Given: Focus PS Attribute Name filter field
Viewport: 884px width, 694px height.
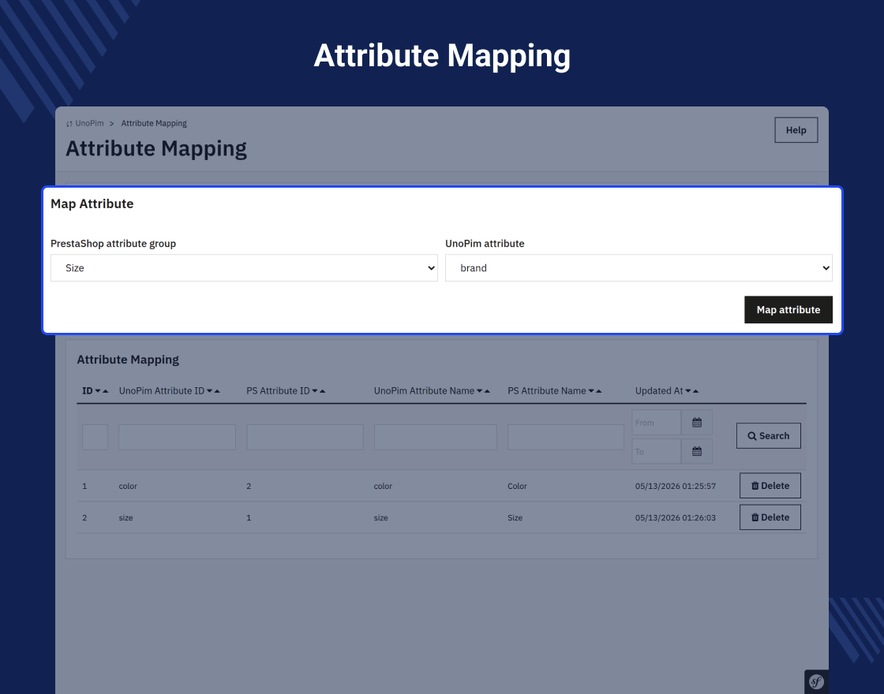Looking at the screenshot, I should [x=565, y=437].
